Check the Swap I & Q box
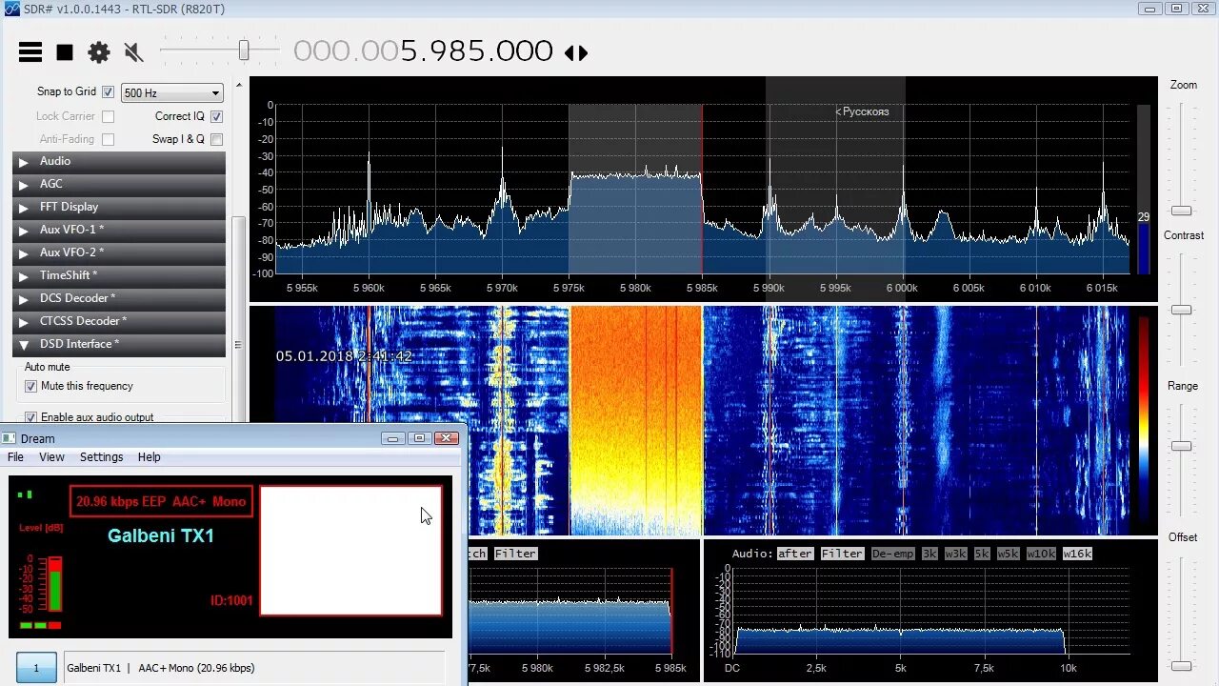Screen dimensions: 1219x686 (x=216, y=139)
